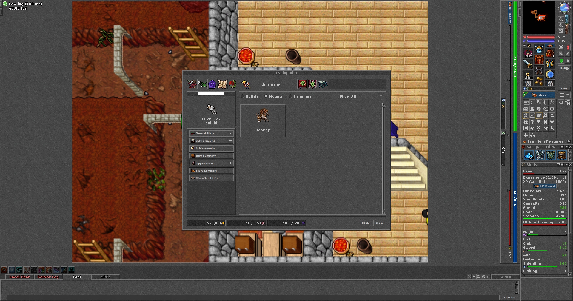The height and width of the screenshot is (301, 573).
Task: Click the backpack equipment slot
Action: pyautogui.click(x=550, y=53)
